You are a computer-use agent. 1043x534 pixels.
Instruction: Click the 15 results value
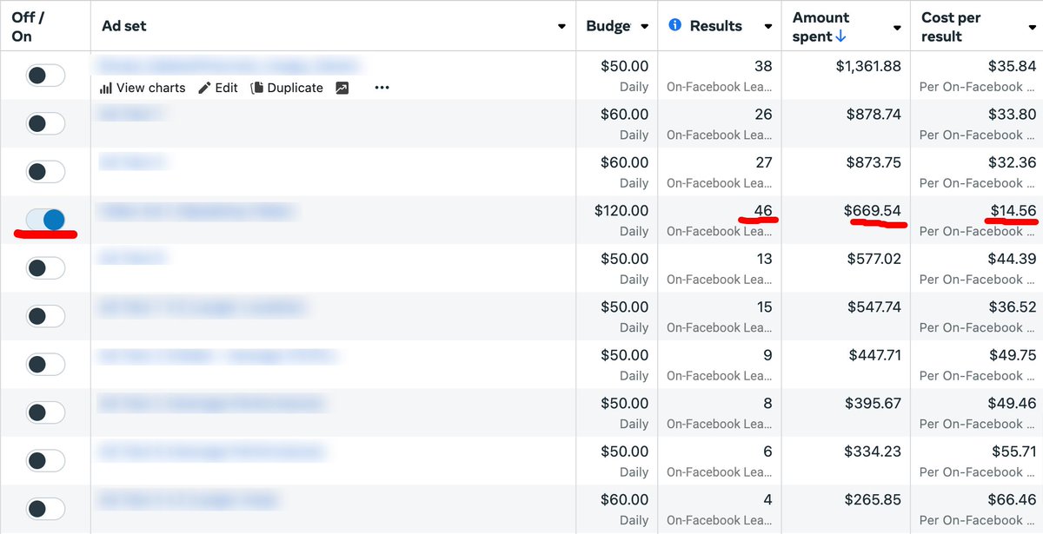tap(764, 307)
